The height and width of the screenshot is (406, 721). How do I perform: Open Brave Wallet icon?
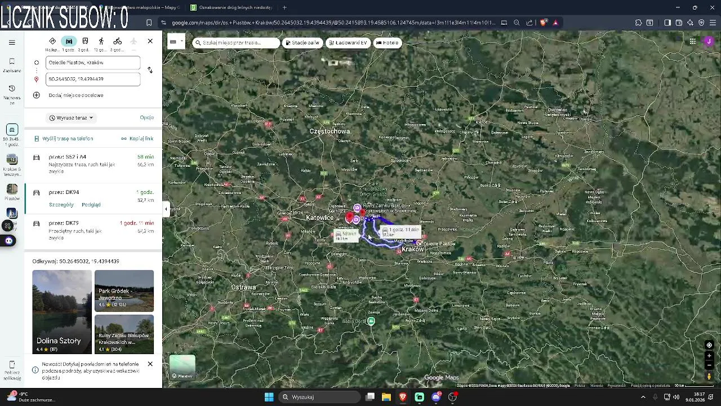pyautogui.click(x=679, y=23)
